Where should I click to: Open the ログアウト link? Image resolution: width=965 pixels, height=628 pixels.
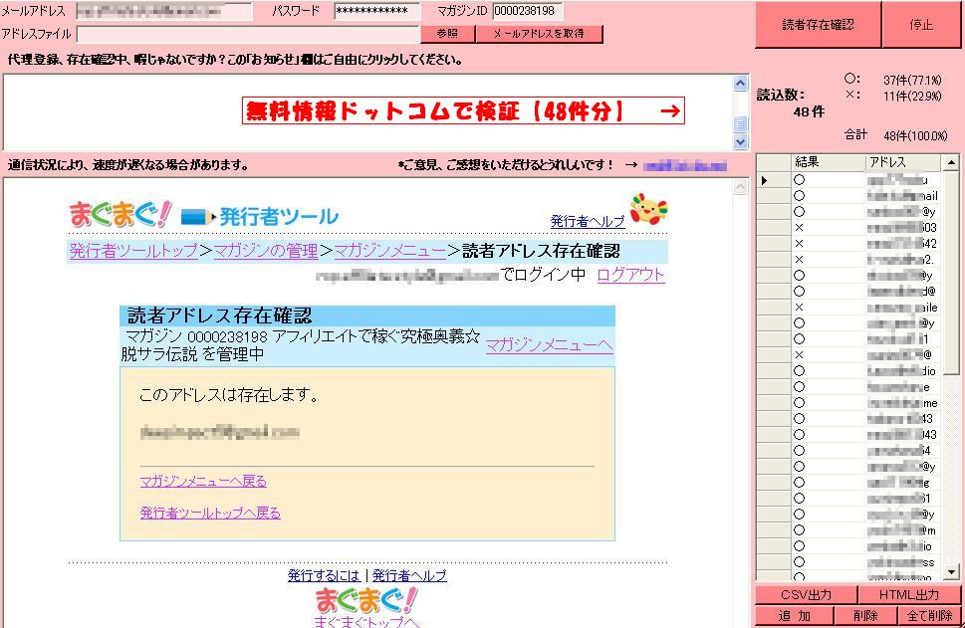click(630, 275)
